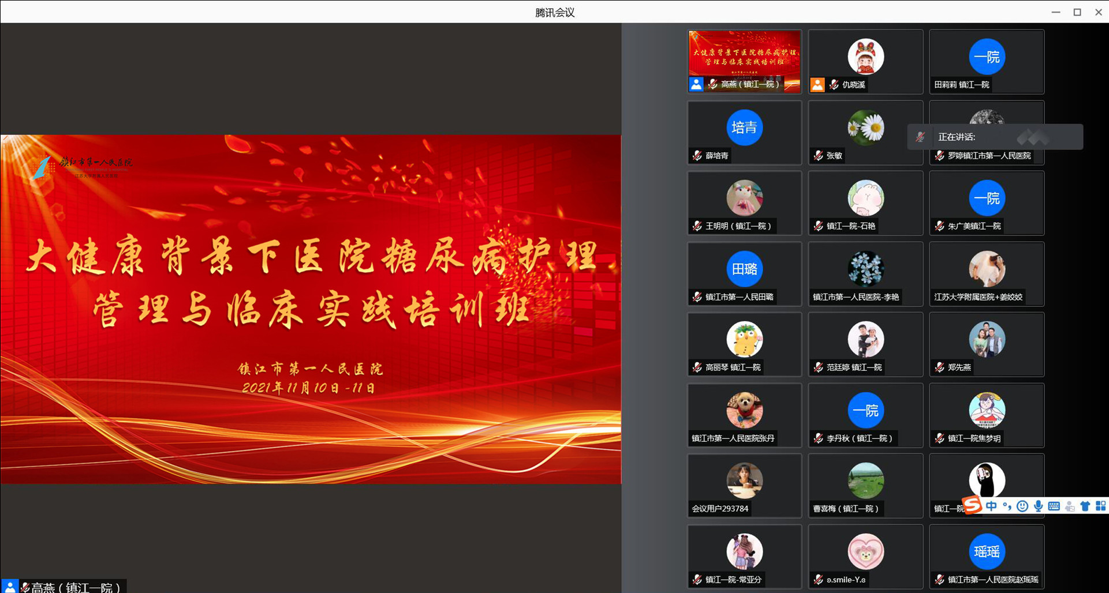
Task: Click muted mic icon for 镇江一院-常亚分
Action: 697,580
